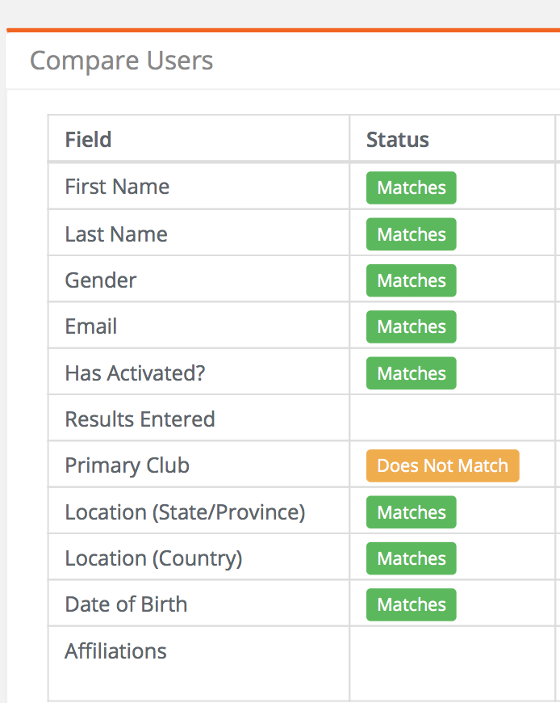Viewport: 560px width, 703px height.
Task: Click the Last Name Matches badge
Action: coord(411,234)
